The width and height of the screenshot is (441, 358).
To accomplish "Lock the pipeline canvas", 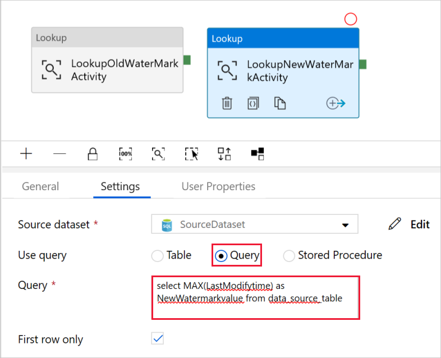I will point(93,154).
